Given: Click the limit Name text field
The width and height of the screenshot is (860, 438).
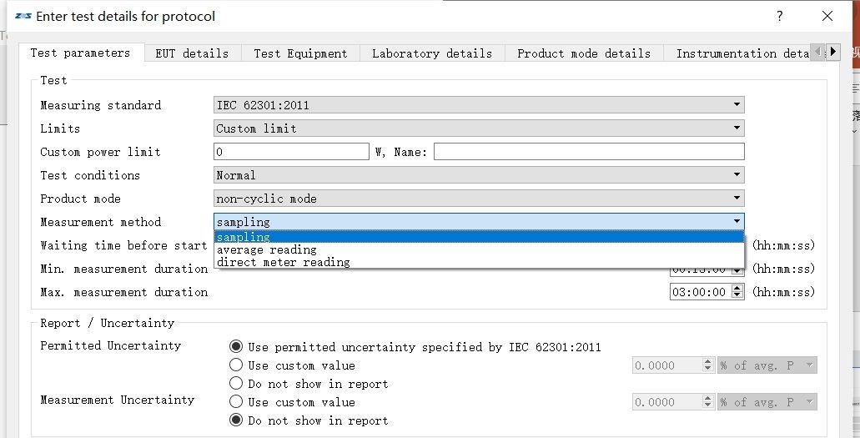Looking at the screenshot, I should point(588,152).
